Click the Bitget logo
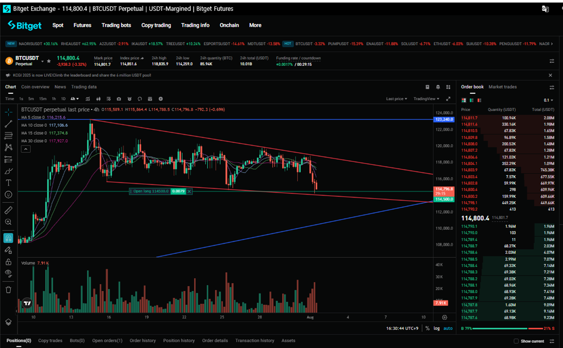 pyautogui.click(x=25, y=25)
